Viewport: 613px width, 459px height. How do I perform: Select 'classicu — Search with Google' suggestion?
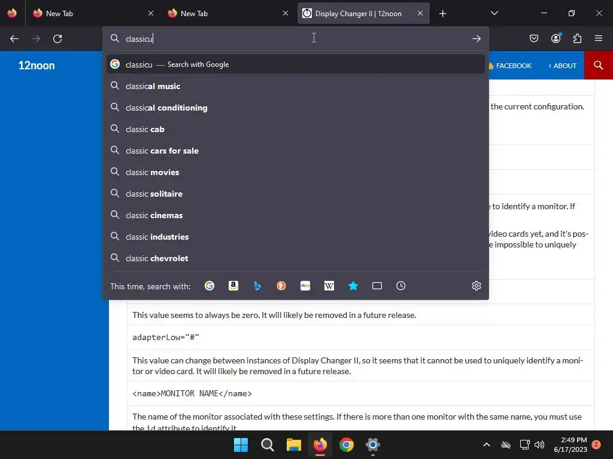(x=296, y=64)
